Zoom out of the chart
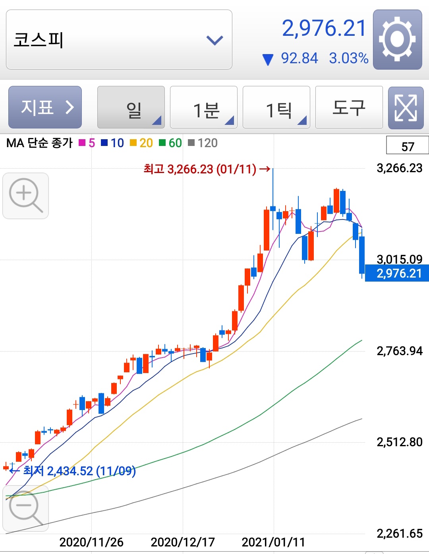This screenshot has width=429, height=554. tap(26, 508)
